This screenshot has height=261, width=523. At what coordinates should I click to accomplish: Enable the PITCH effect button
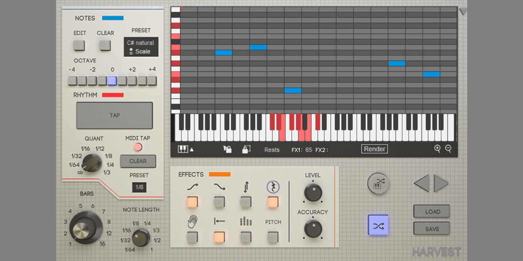(x=273, y=237)
